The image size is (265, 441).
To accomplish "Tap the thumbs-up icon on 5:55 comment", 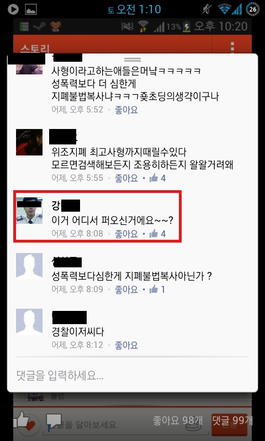I will (x=153, y=178).
